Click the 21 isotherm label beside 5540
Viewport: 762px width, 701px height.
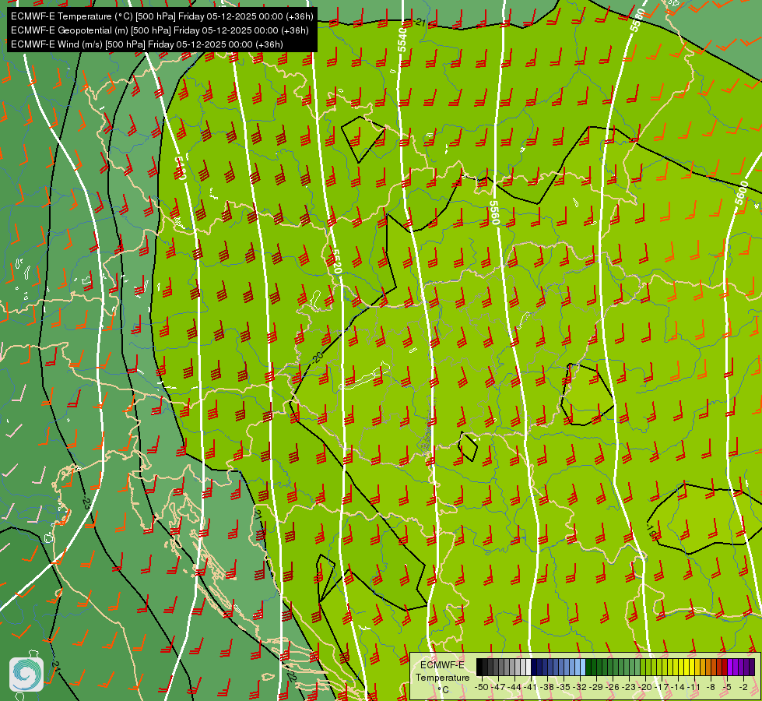pyautogui.click(x=420, y=22)
